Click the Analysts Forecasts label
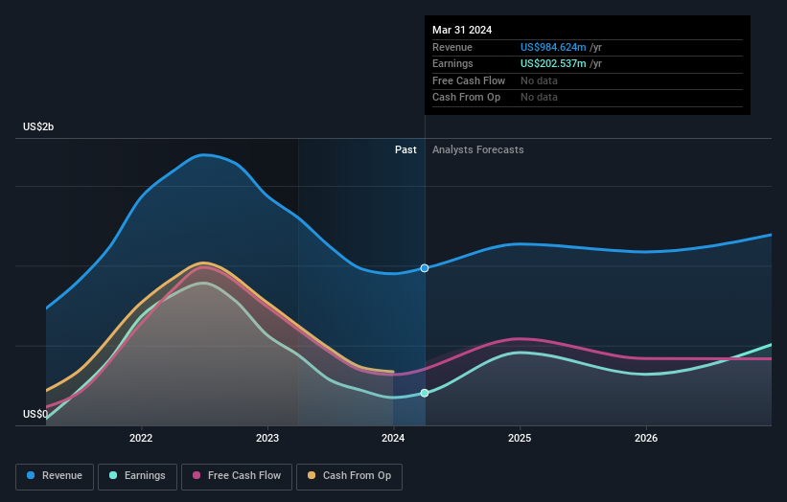The image size is (787, 502). (x=477, y=150)
